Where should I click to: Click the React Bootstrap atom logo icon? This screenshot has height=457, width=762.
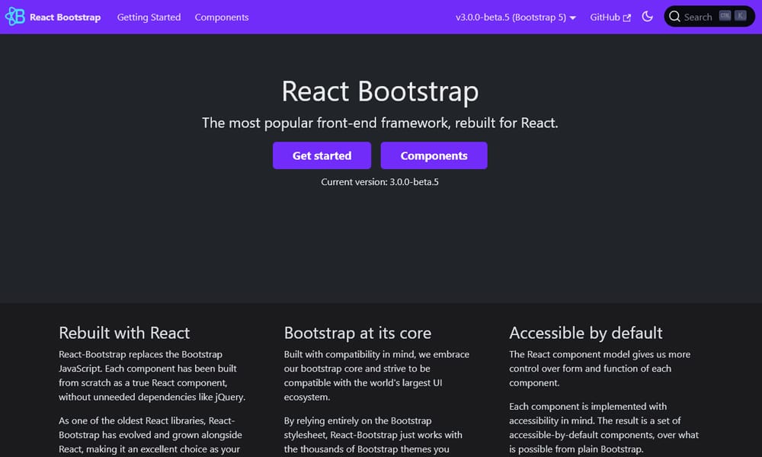[x=14, y=17]
